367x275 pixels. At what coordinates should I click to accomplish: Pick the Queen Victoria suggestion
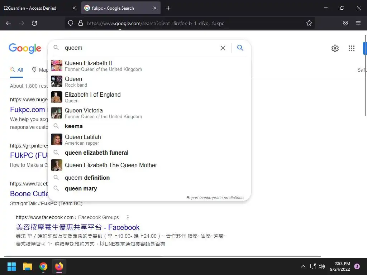tap(149, 113)
